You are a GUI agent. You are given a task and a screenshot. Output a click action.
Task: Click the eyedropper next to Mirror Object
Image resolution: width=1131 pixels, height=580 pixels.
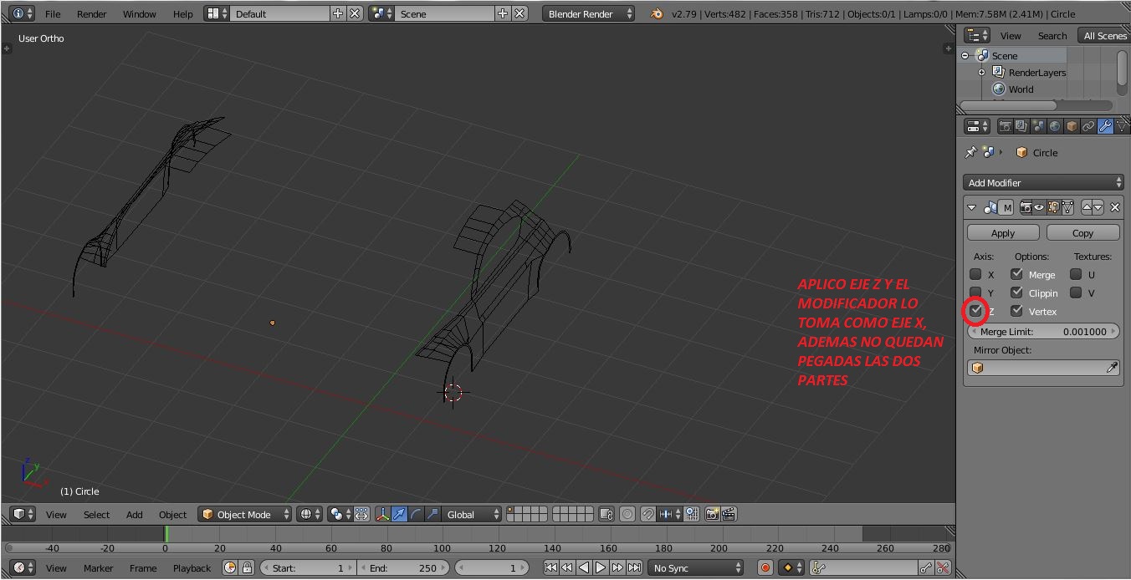tap(1112, 368)
